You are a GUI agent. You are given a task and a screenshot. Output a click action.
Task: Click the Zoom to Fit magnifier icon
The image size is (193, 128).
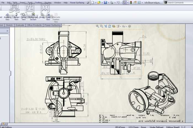pos(97,26)
